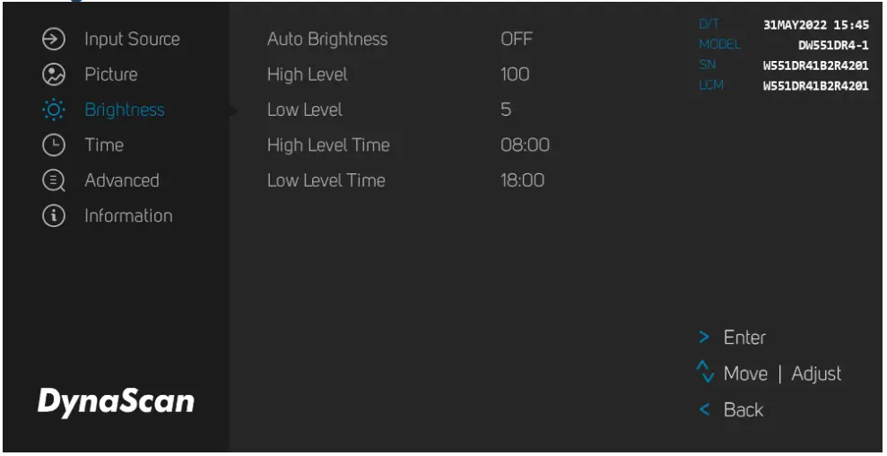Image resolution: width=887 pixels, height=456 pixels.
Task: Open the Picture menu
Action: pyautogui.click(x=111, y=75)
